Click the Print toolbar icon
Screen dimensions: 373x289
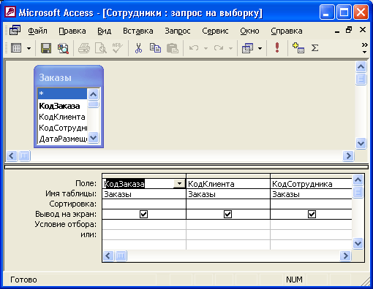click(84, 48)
